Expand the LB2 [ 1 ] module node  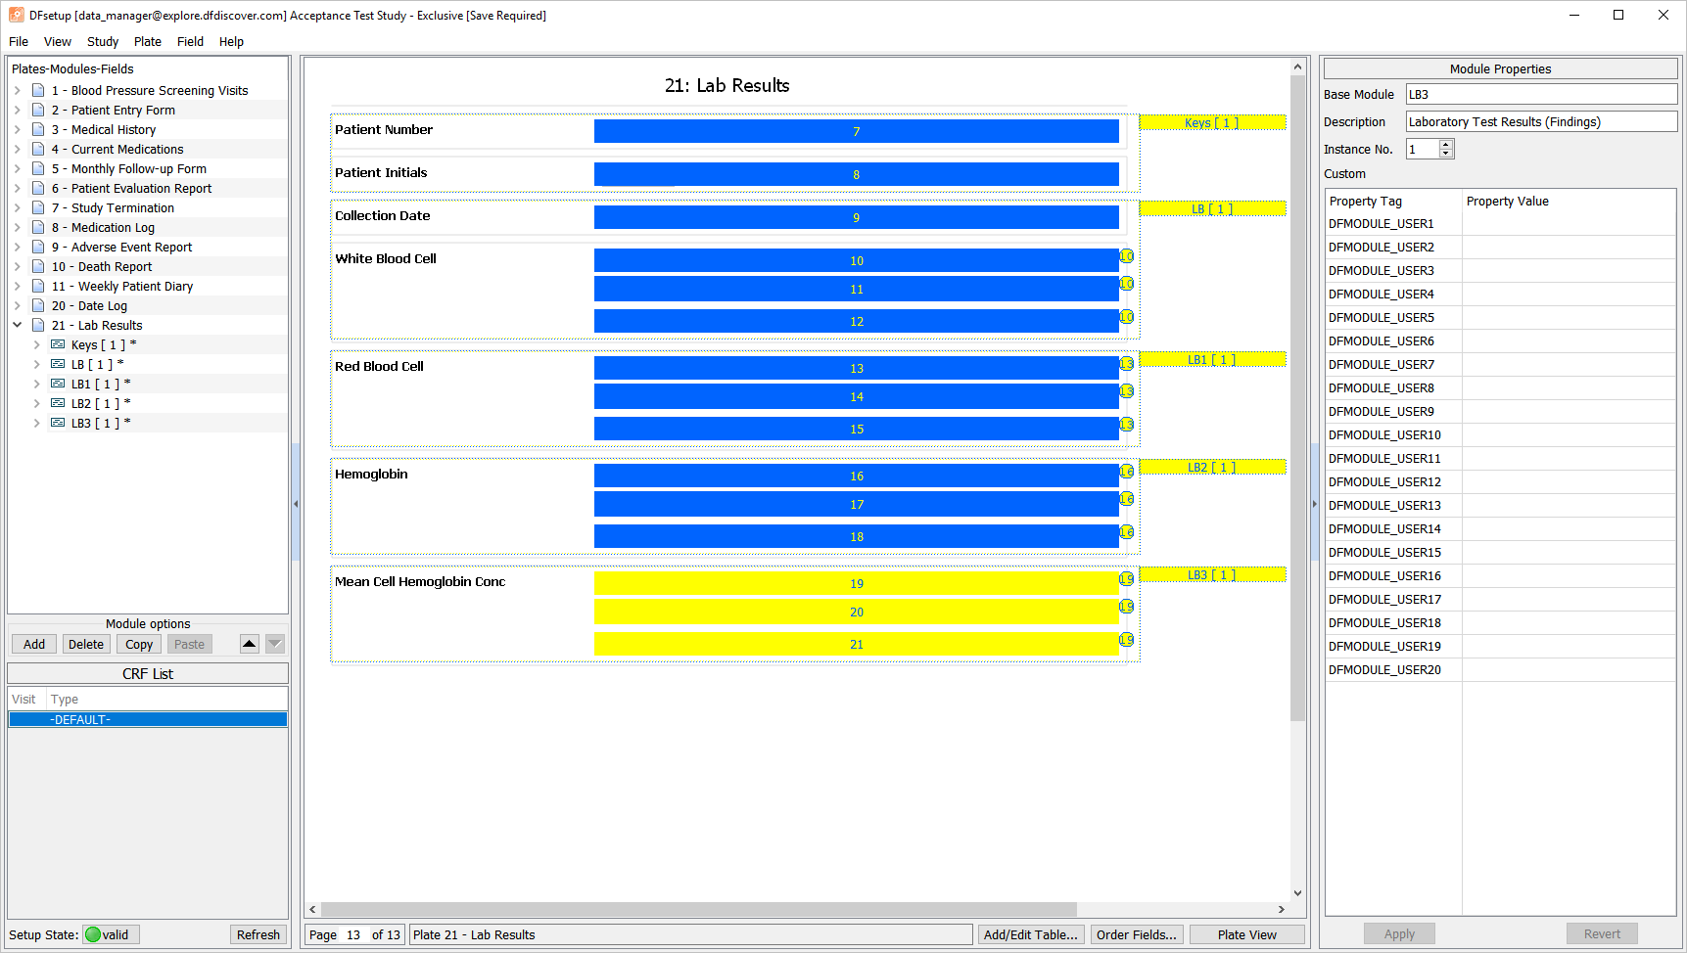point(37,403)
